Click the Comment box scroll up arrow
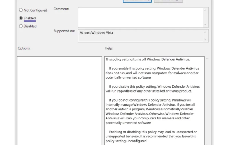The width and height of the screenshot is (233, 145). 205,10
